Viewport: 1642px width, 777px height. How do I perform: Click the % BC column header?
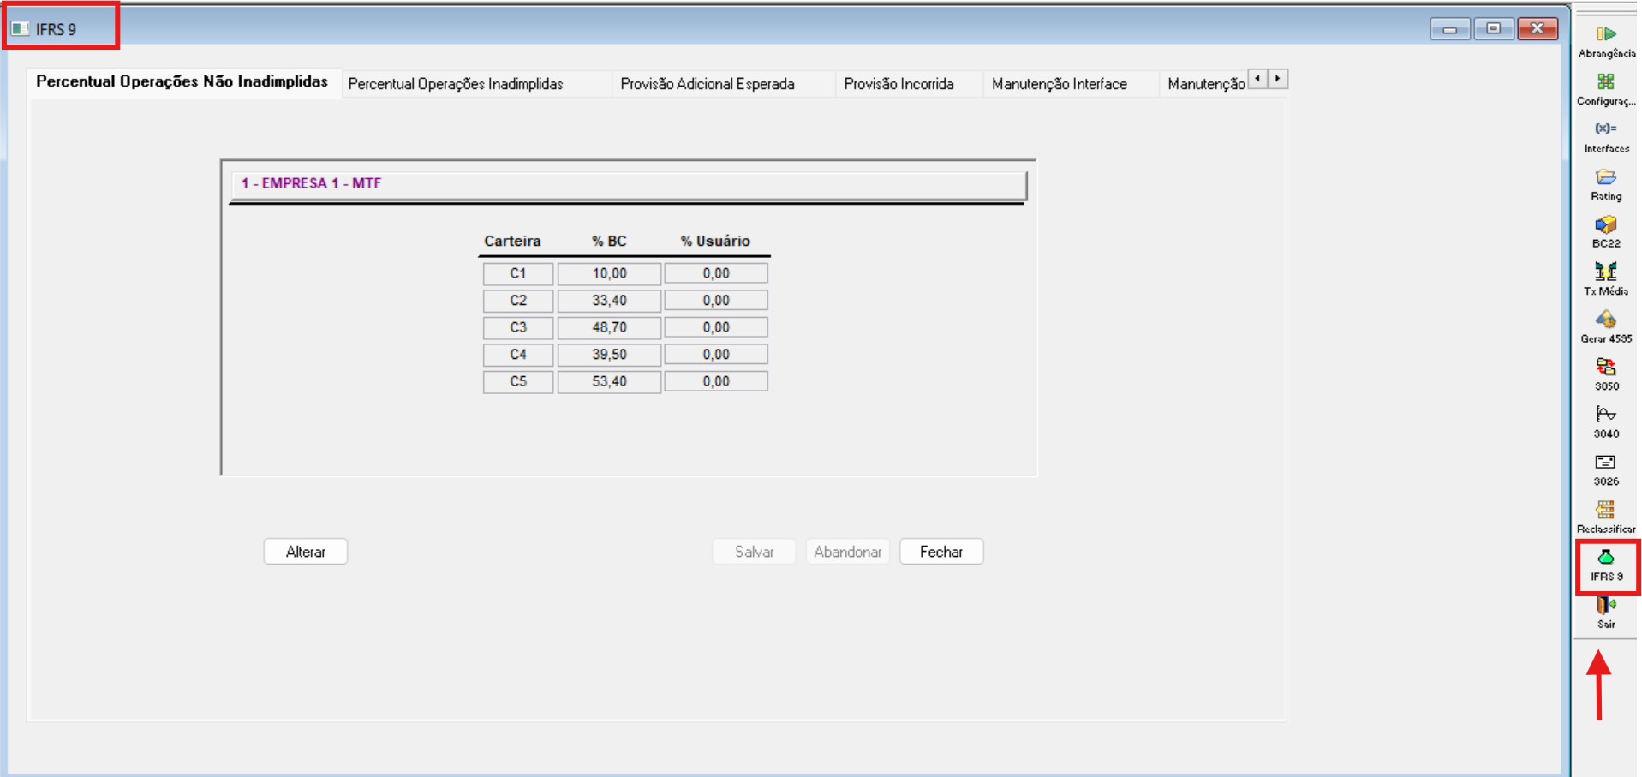pyautogui.click(x=609, y=242)
